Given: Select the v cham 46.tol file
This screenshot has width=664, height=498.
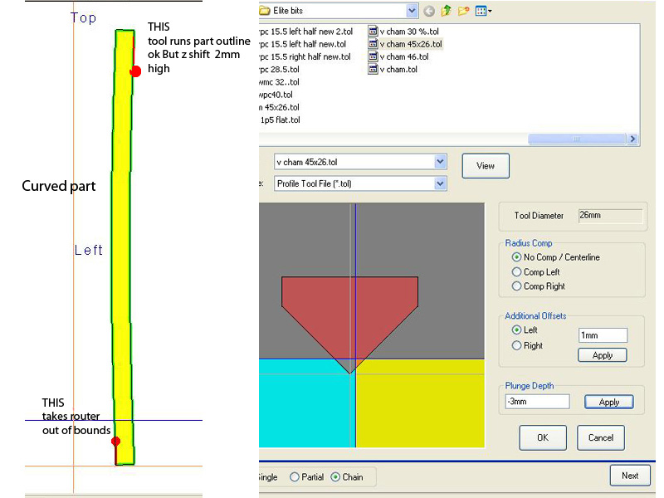Looking at the screenshot, I should coord(403,56).
